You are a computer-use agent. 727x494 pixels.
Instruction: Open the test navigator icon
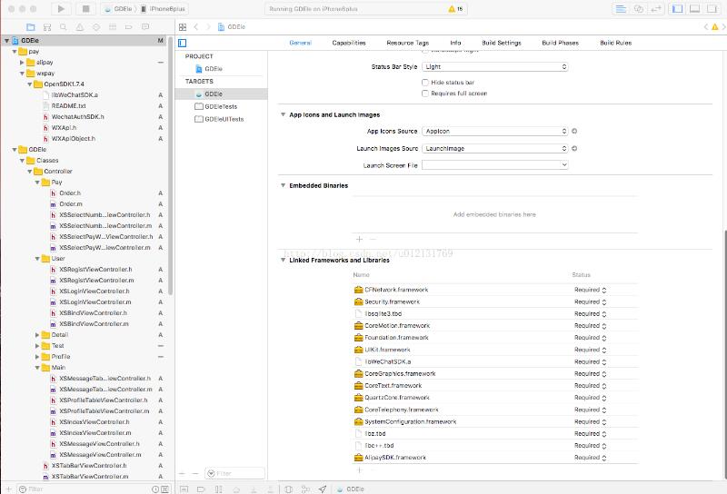coord(96,27)
